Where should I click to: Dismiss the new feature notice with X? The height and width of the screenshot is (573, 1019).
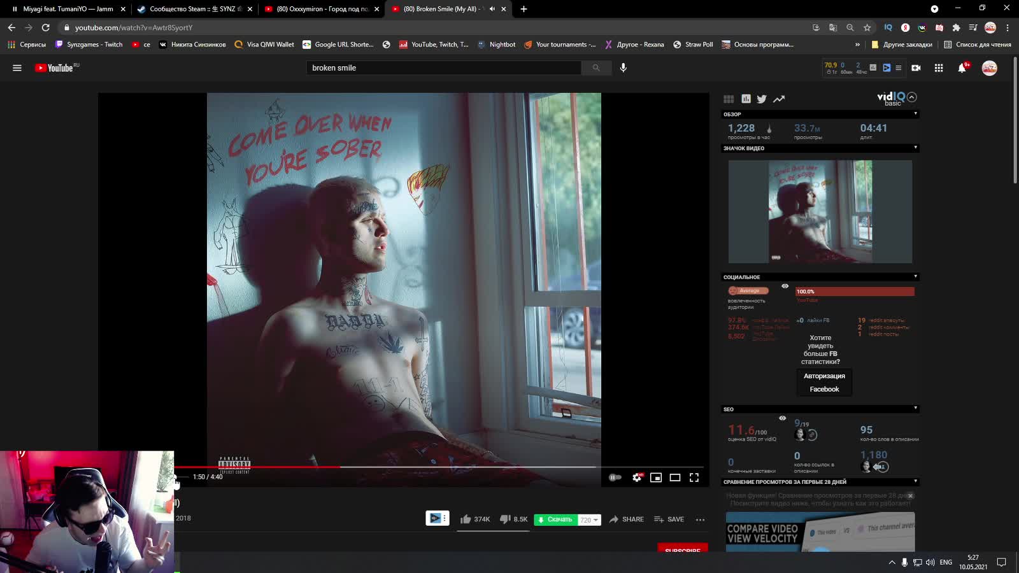(910, 496)
